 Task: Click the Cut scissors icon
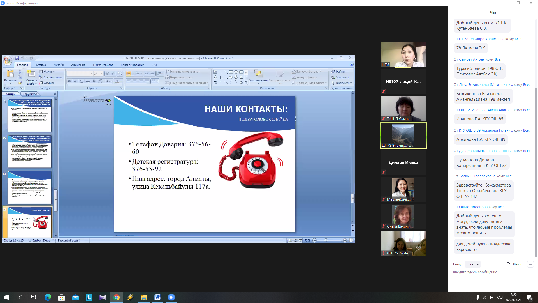(x=20, y=72)
